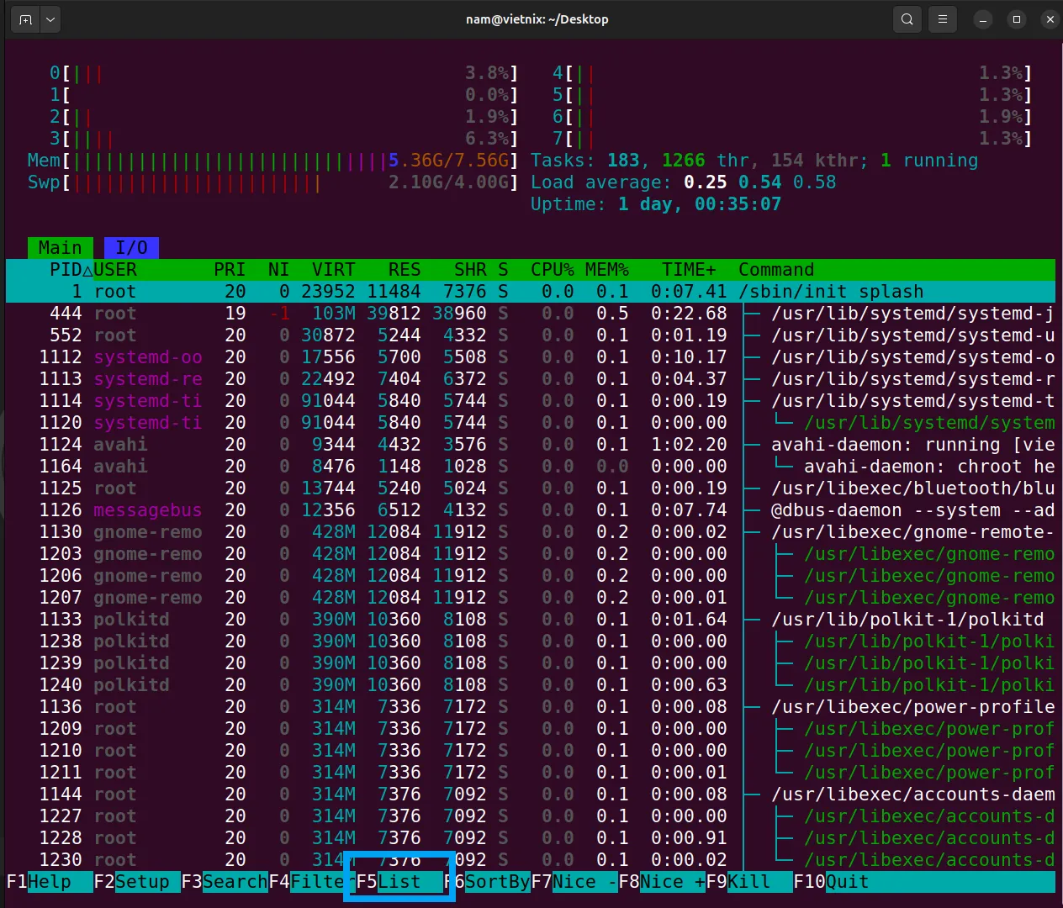Select the polkitd parent row PID 1133

point(531,620)
